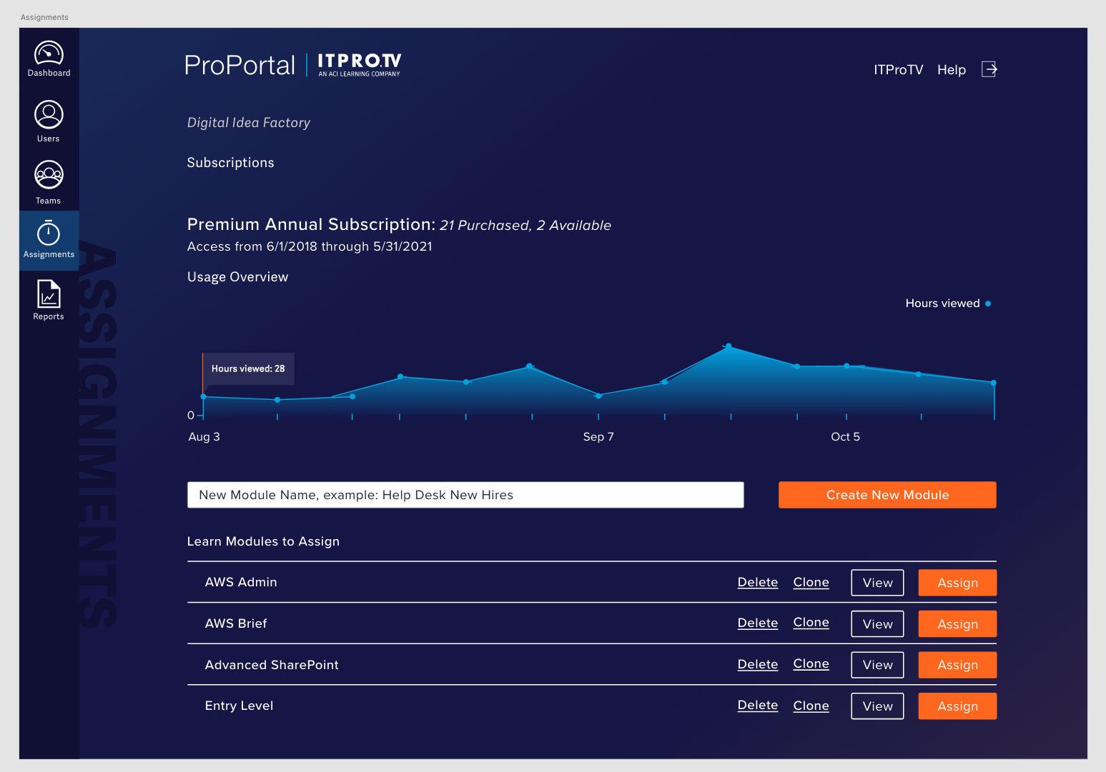
Task: Open the Users sidebar icon
Action: (49, 115)
